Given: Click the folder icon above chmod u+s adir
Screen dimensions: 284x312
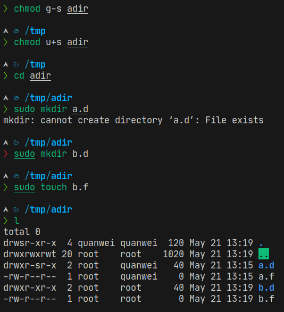Looking at the screenshot, I should pyautogui.click(x=16, y=31).
